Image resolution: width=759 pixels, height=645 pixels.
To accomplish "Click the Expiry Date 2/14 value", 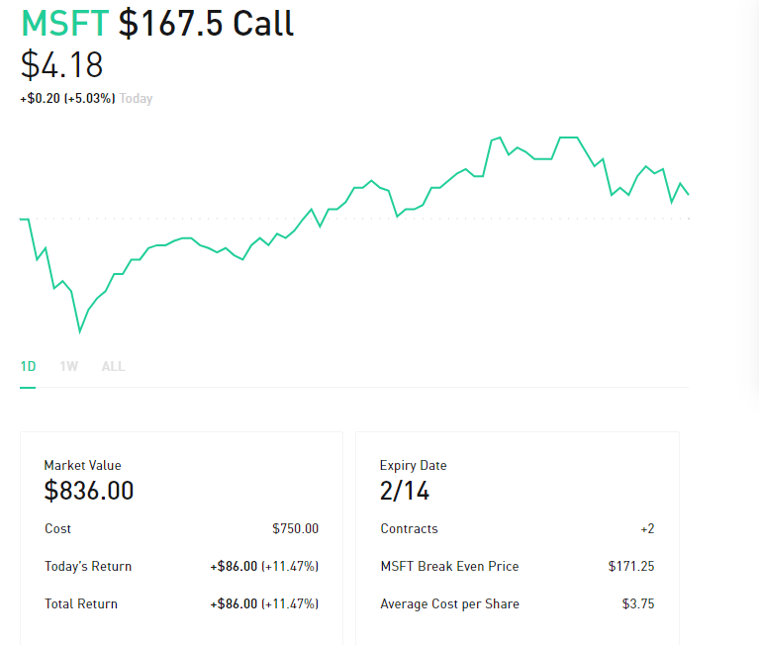I will [404, 491].
